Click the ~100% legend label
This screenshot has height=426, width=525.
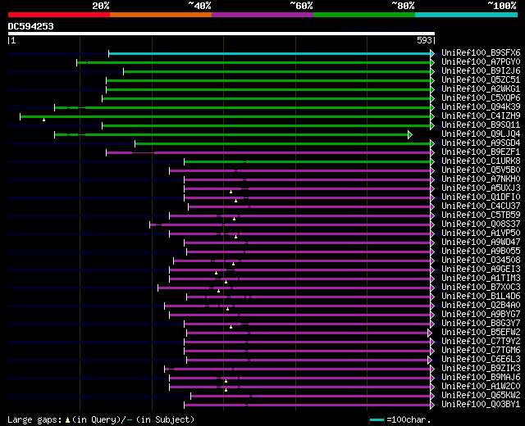[501, 6]
